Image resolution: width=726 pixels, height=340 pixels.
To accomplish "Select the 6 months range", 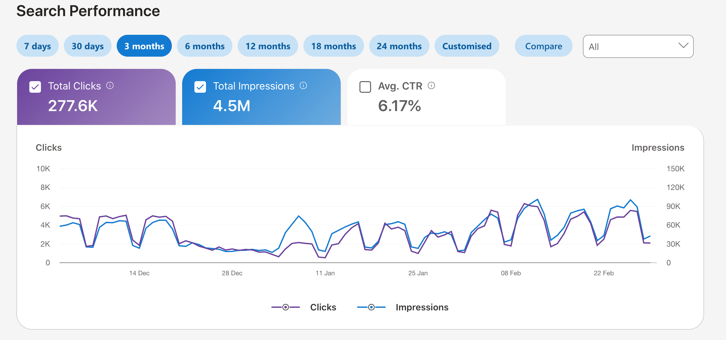I will pos(205,46).
